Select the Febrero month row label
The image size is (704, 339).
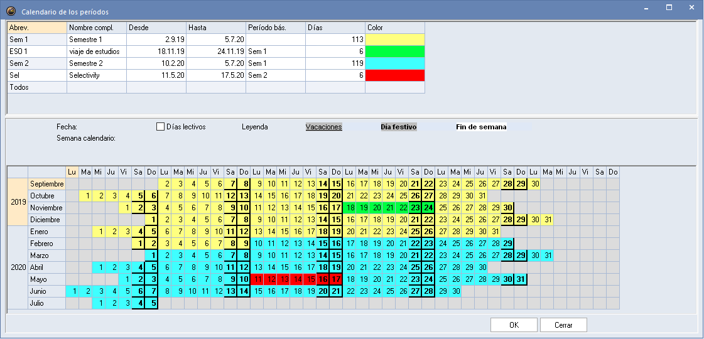click(x=46, y=244)
